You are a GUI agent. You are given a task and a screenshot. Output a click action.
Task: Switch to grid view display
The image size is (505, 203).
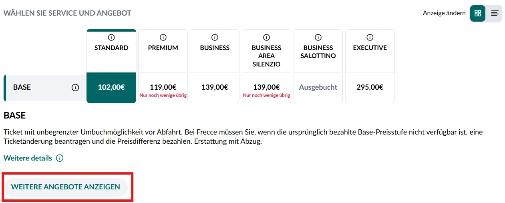pyautogui.click(x=477, y=13)
